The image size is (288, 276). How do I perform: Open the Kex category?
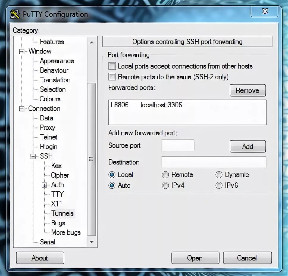56,166
